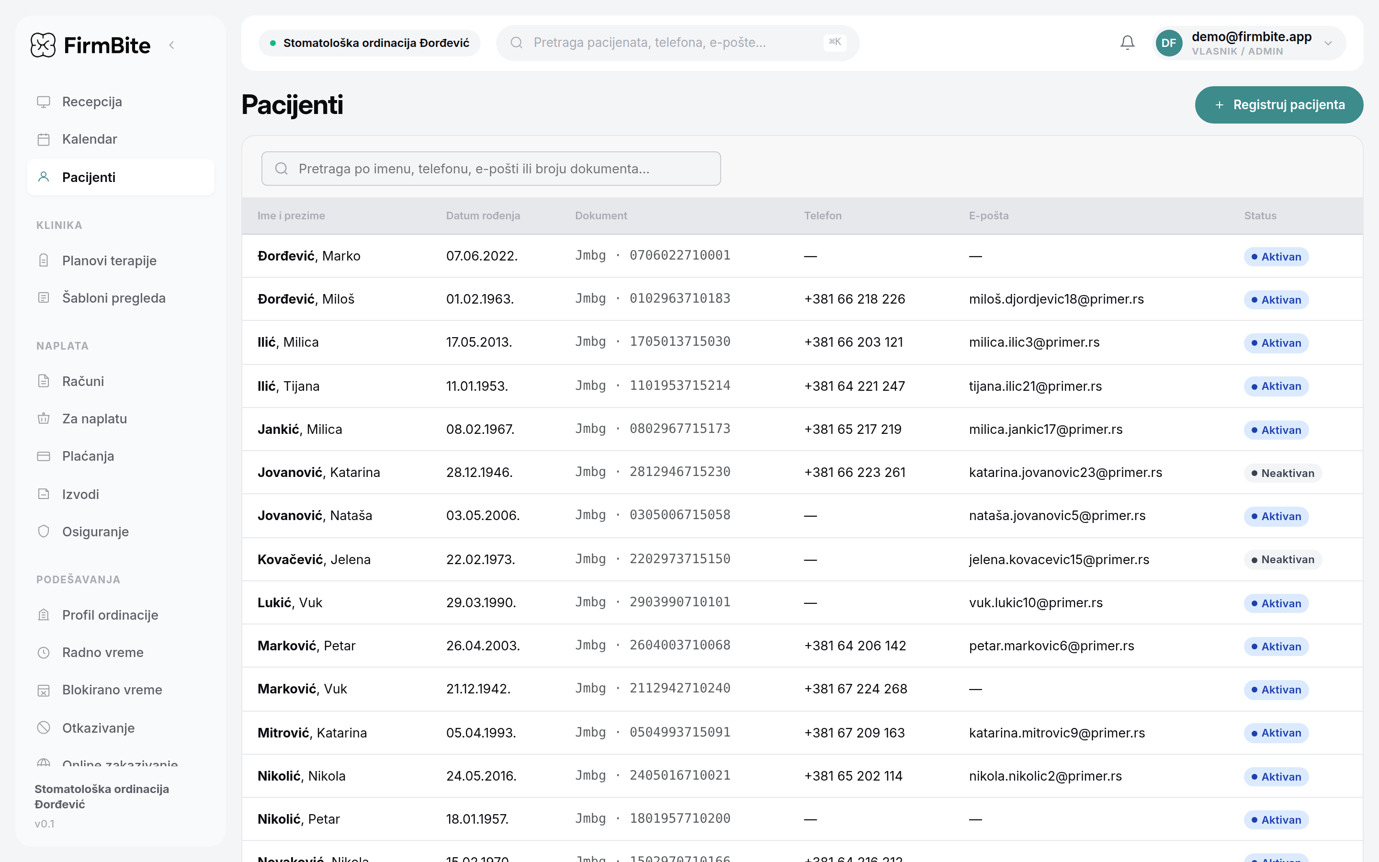The height and width of the screenshot is (862, 1379).
Task: Click the Izvodi statement icon
Action: (44, 494)
